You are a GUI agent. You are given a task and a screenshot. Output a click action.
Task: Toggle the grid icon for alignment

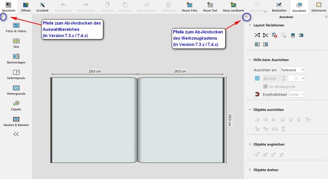click(257, 78)
